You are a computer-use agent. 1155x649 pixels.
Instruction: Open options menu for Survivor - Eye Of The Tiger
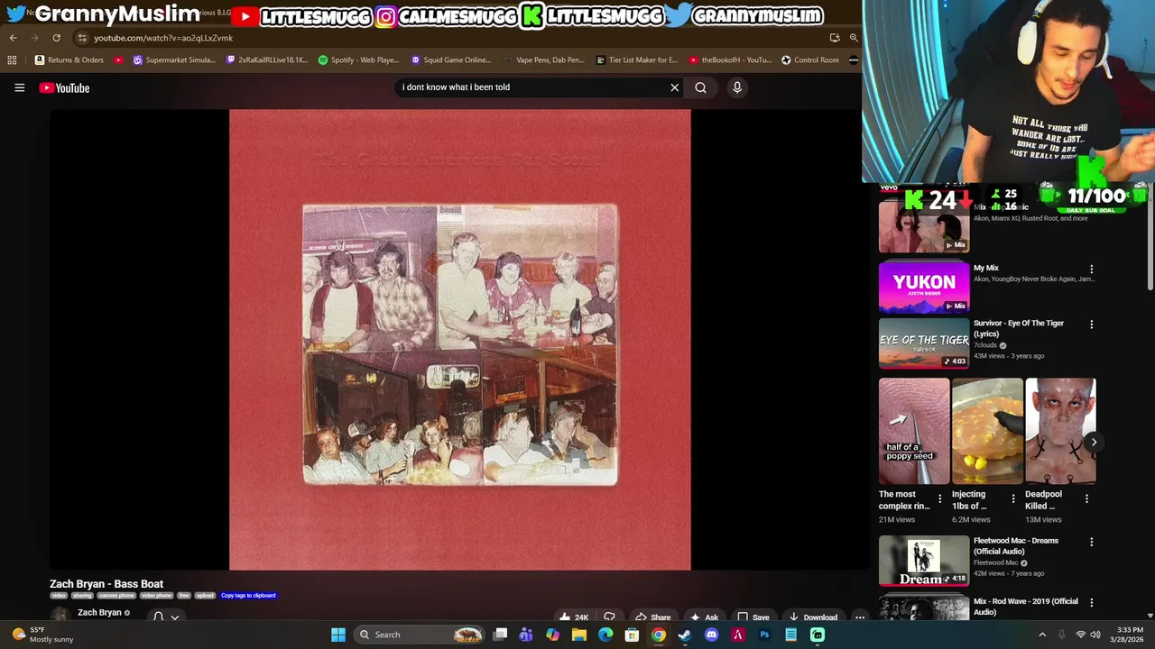[x=1091, y=324]
